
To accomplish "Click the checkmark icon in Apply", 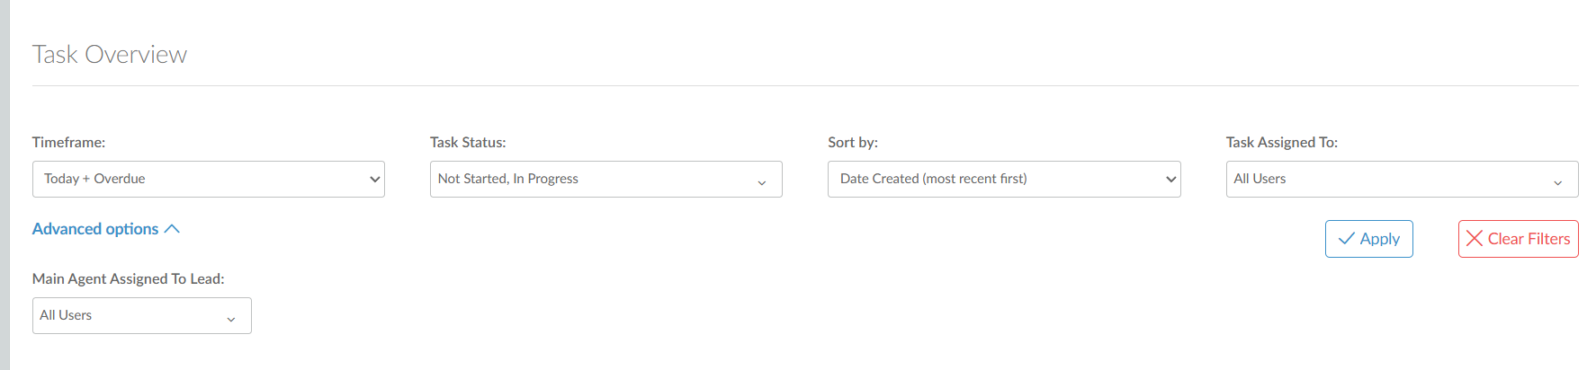I will pyautogui.click(x=1347, y=239).
